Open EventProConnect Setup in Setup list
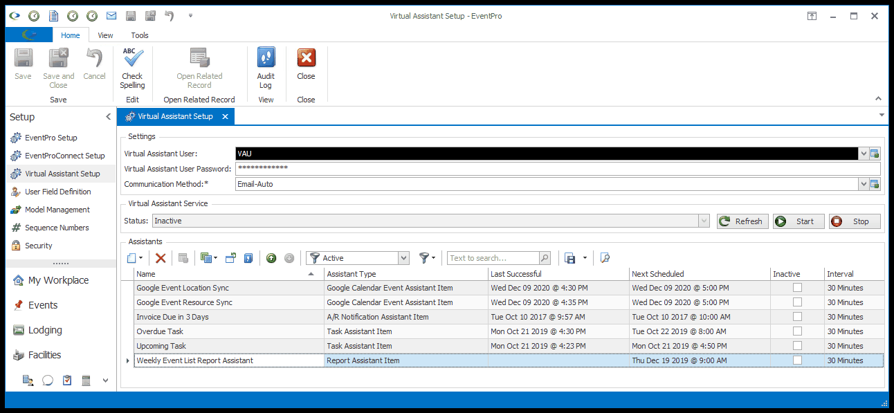Screen dimensions: 894x413 pos(65,156)
